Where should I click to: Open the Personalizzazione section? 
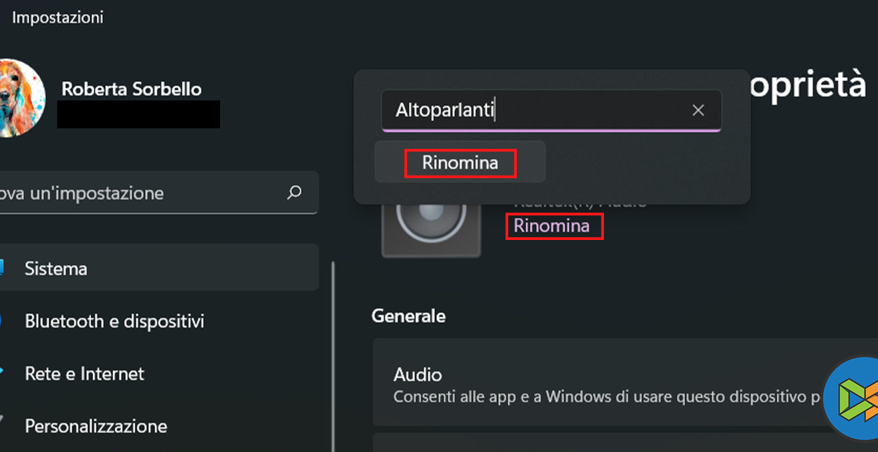[96, 425]
